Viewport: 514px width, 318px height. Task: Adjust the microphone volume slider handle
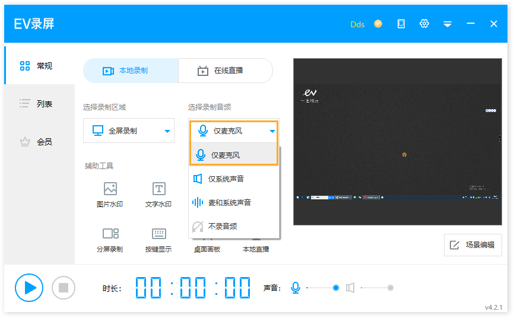point(336,288)
